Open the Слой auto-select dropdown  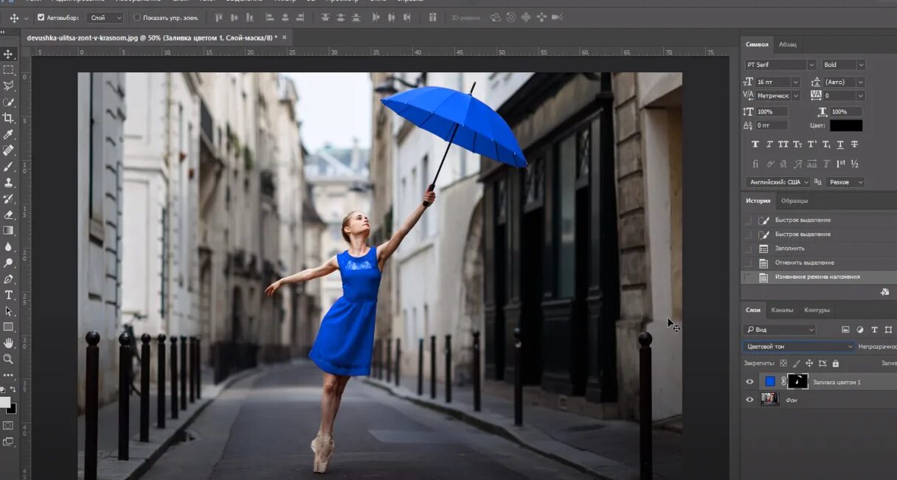coord(105,17)
